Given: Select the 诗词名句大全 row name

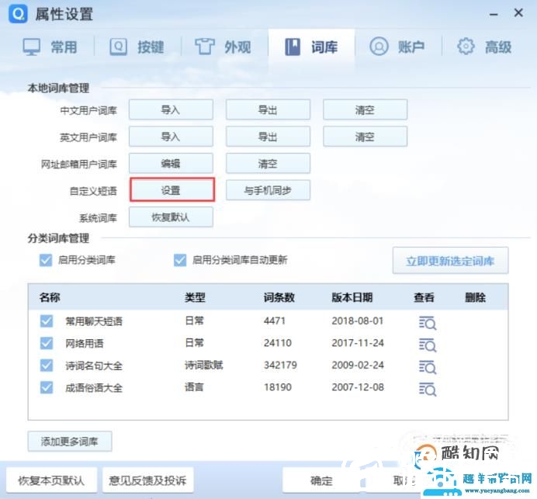Looking at the screenshot, I should 94,366.
